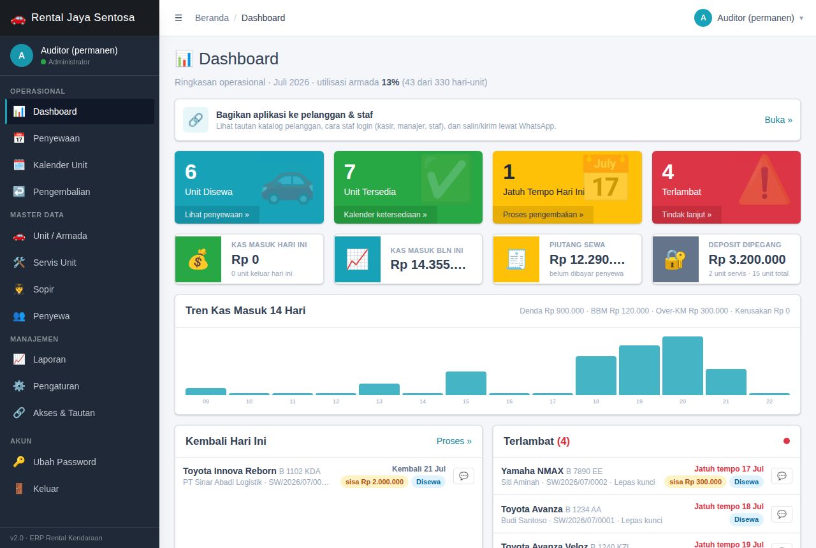Click the Pengembalian return arrow icon
816x548 pixels.
[19, 192]
